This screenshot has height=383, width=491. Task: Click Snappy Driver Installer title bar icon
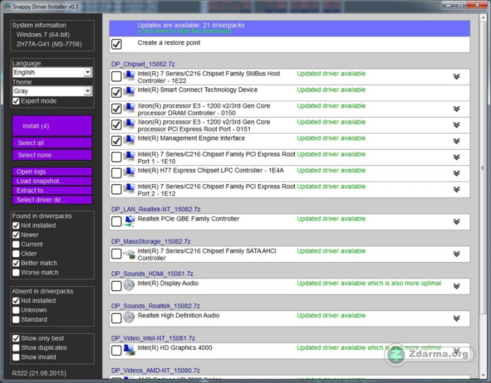[7, 6]
